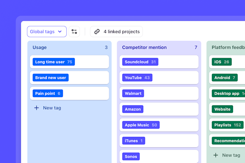The image size is (245, 163).
Task: Click the Usage tag count 3
Action: 106,47
